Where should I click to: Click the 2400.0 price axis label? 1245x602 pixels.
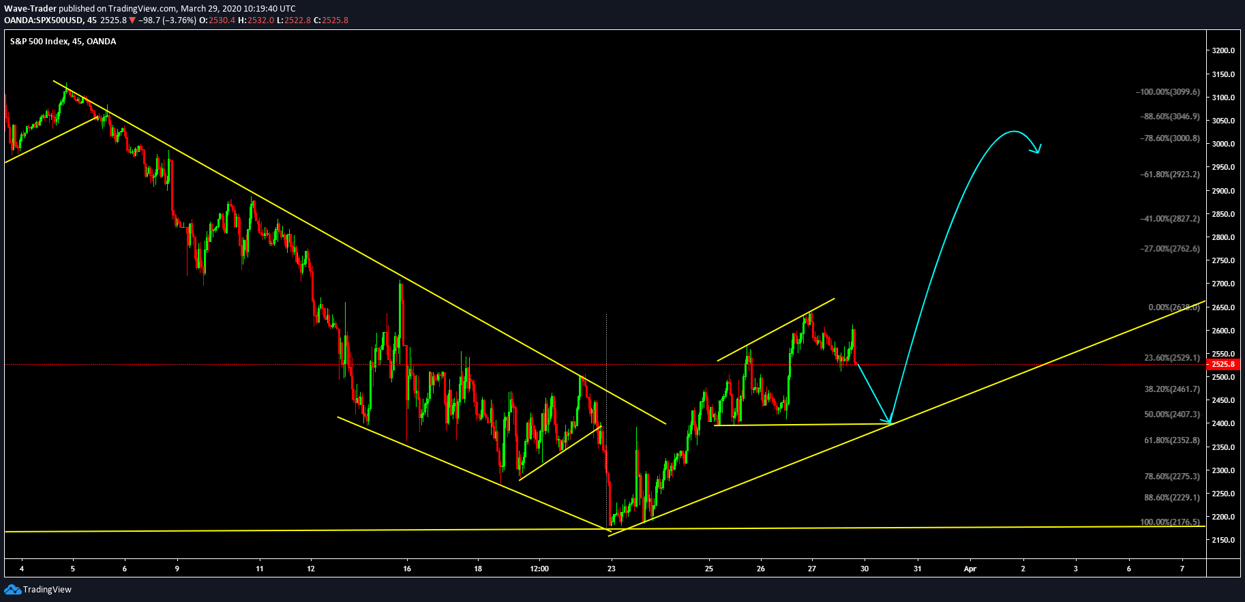point(1223,423)
